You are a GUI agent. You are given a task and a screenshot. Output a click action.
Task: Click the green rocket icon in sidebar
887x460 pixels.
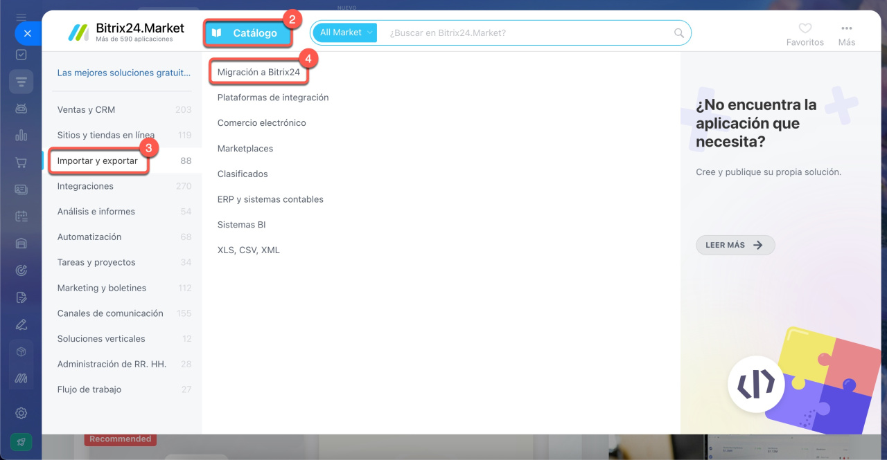click(x=21, y=442)
